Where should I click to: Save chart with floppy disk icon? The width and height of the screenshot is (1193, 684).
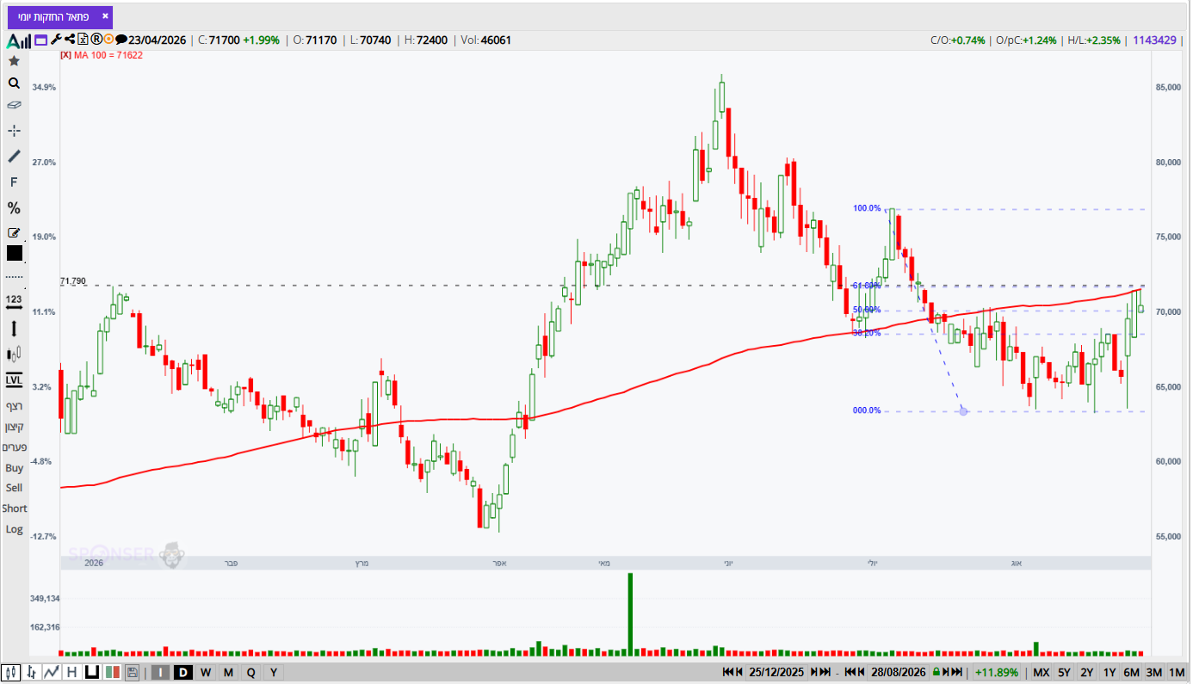coord(132,672)
